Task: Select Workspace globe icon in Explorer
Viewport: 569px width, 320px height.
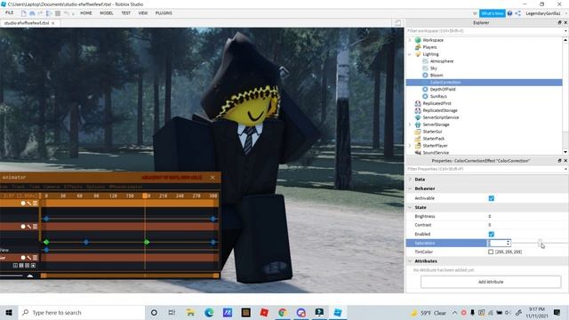Action: tap(418, 40)
